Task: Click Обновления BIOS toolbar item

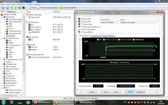Action: click(x=68, y=8)
